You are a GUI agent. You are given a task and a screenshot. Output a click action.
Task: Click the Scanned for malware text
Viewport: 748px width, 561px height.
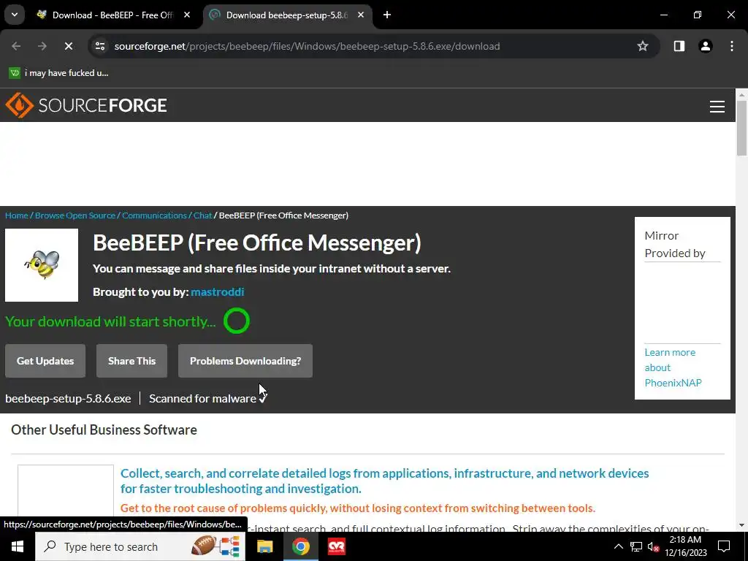203,398
